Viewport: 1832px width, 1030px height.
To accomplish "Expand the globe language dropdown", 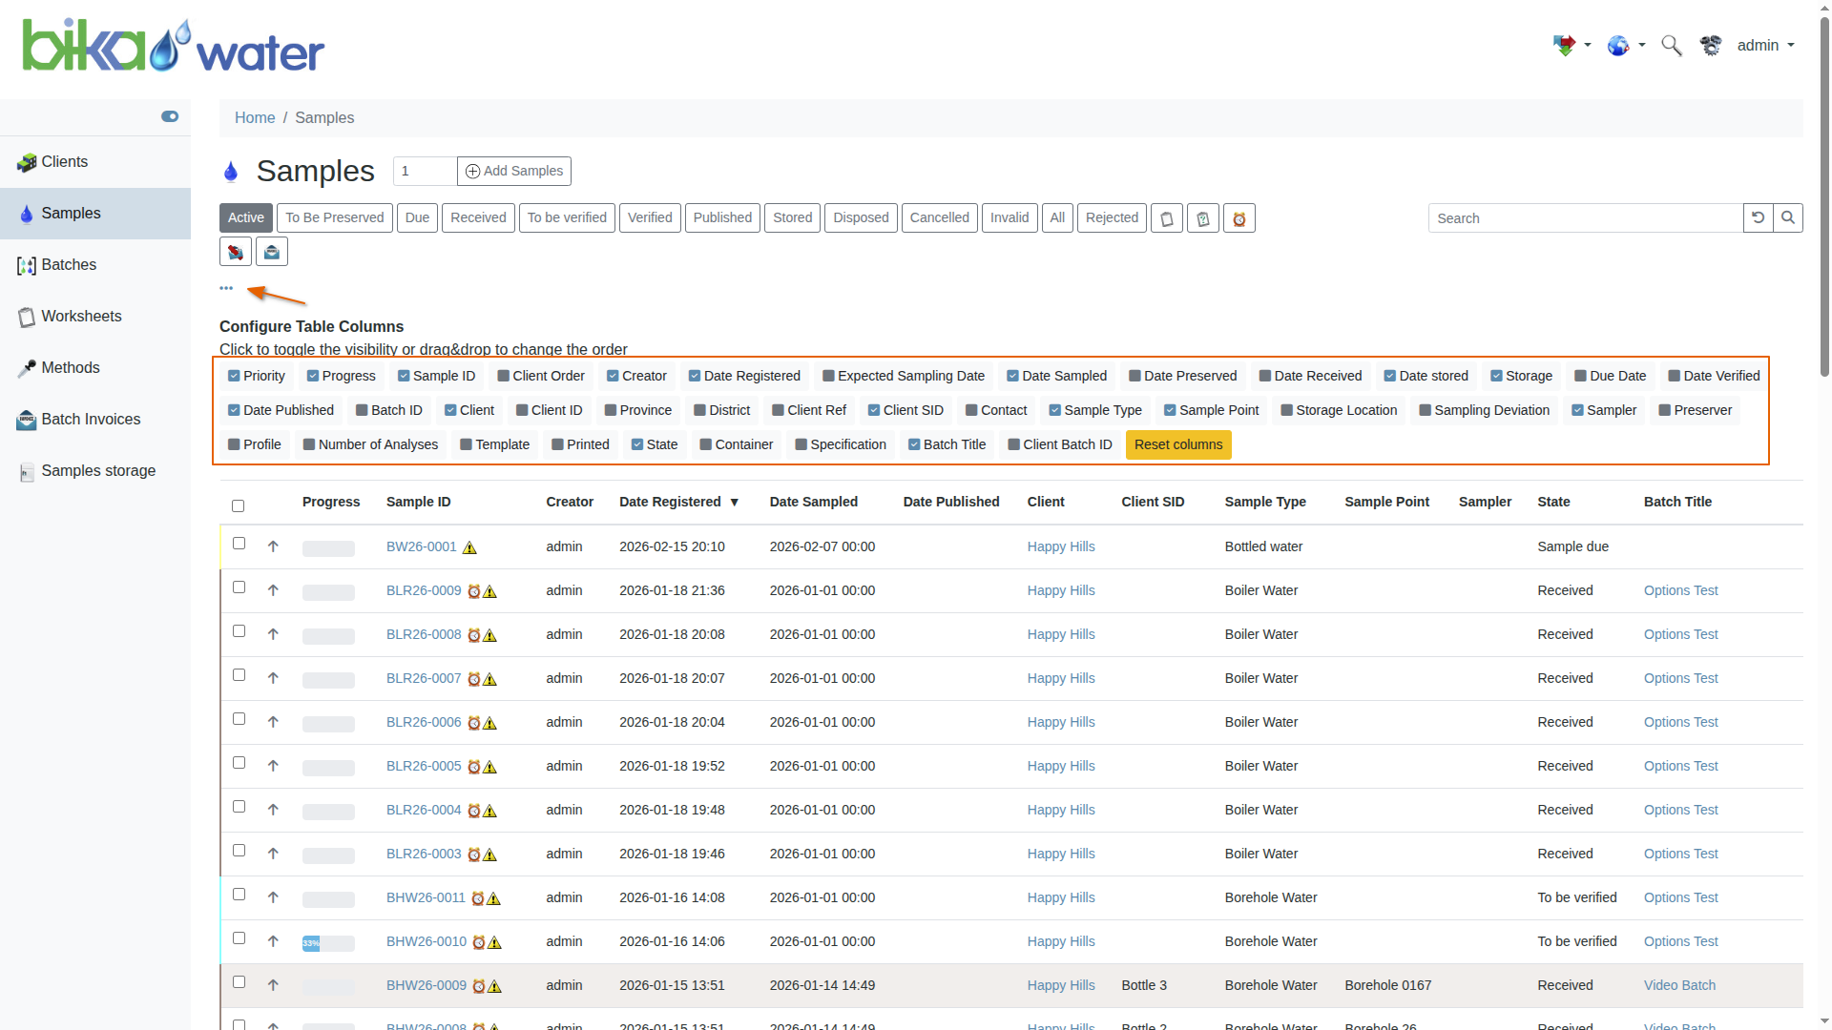I will click(1626, 46).
